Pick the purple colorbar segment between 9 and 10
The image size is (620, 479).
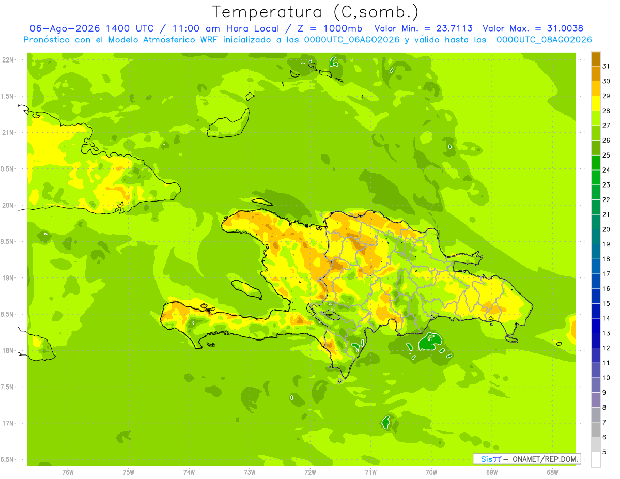[x=596, y=385]
